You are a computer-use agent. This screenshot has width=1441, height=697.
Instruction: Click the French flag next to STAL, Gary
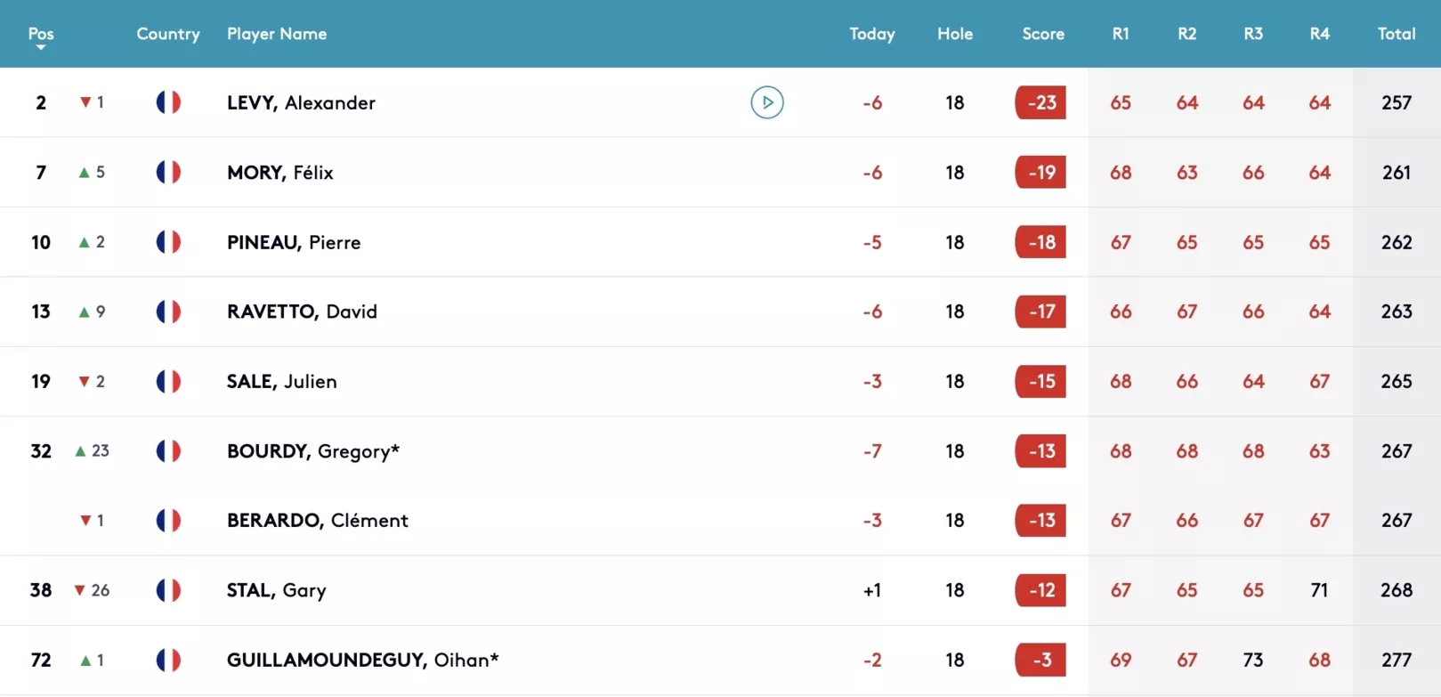click(168, 590)
